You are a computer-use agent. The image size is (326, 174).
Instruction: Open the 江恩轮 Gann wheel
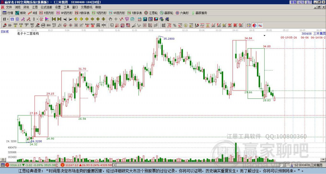151,13
